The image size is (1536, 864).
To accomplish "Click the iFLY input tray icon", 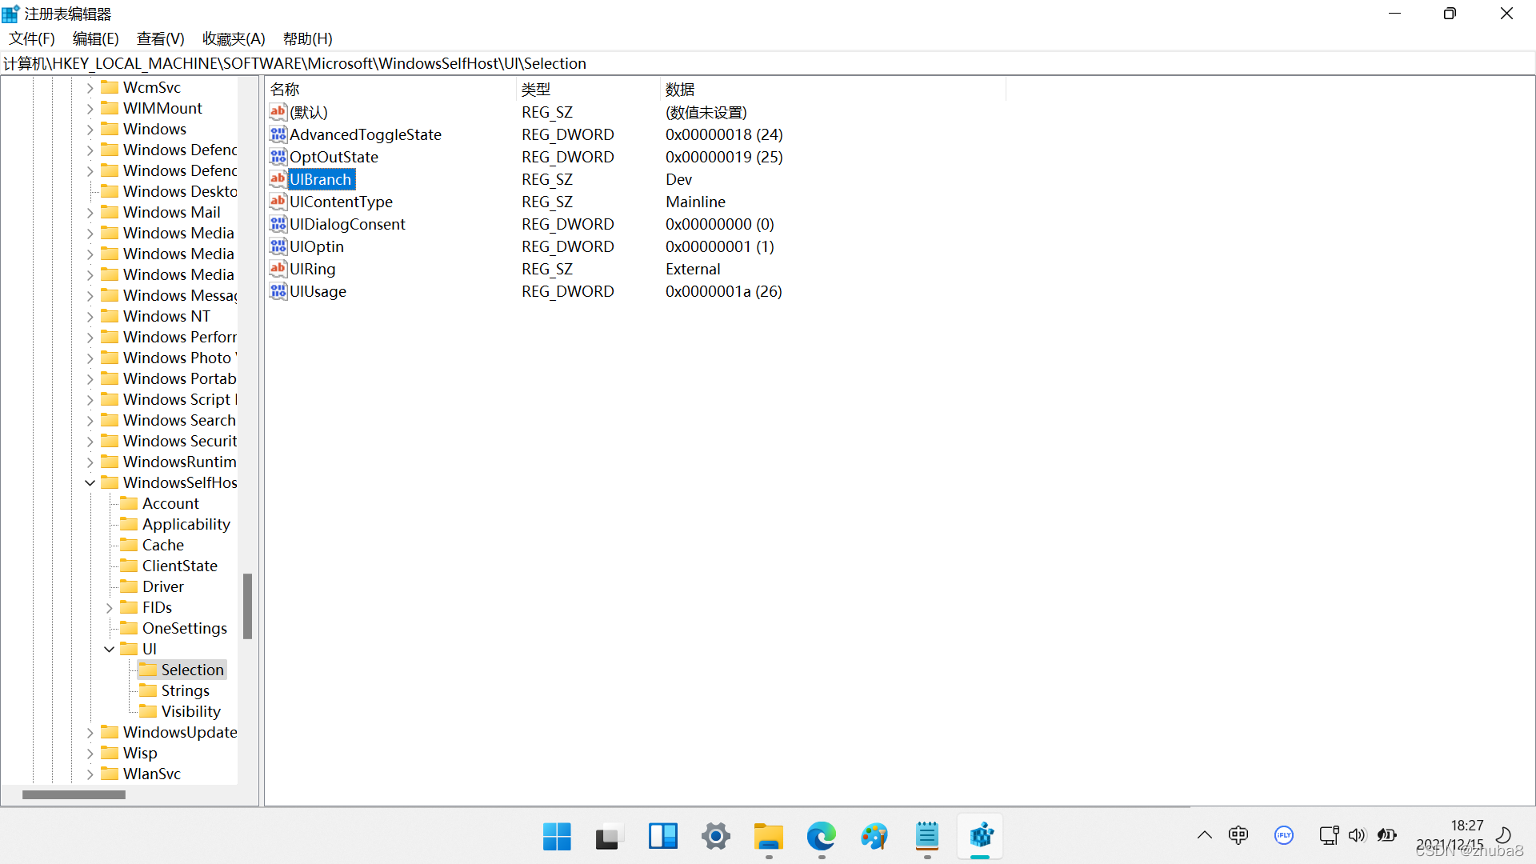I will [x=1284, y=835].
